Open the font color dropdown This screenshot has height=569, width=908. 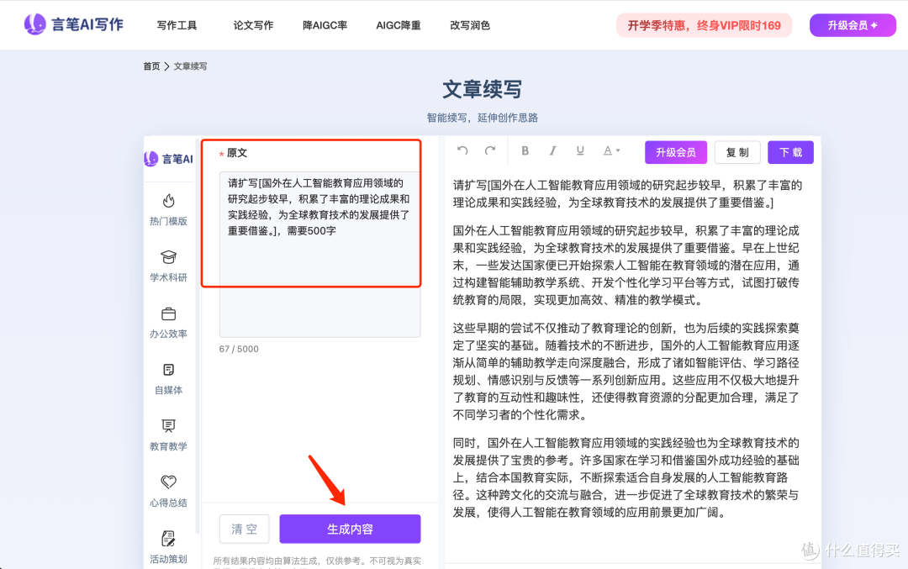tap(611, 151)
